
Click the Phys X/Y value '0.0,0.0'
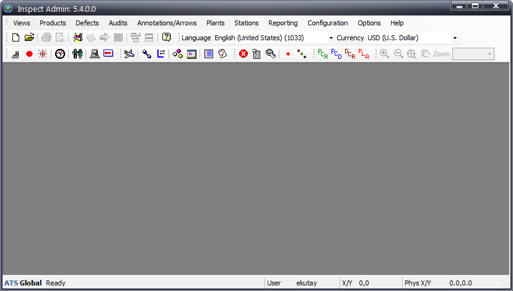460,283
